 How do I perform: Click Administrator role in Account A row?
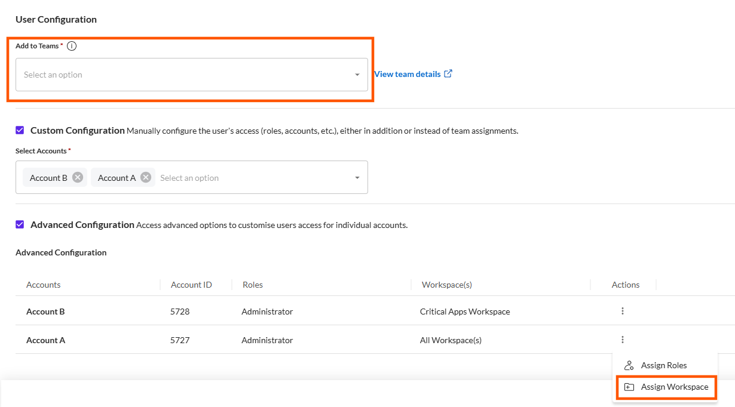[x=267, y=340]
